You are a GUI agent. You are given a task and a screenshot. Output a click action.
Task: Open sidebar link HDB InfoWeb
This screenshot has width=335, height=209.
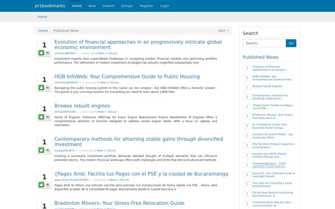[273, 78]
